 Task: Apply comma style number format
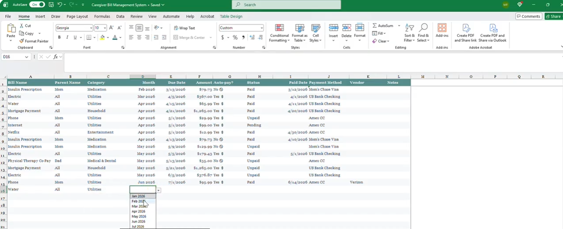tap(242, 38)
